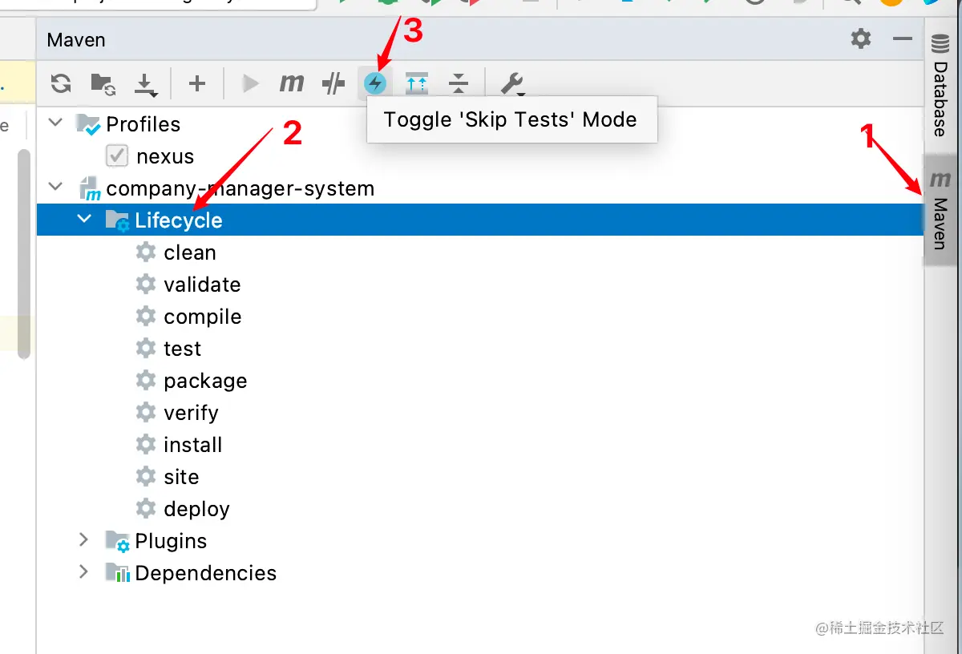Click gear icon beside validate
The height and width of the screenshot is (654, 962).
[145, 284]
